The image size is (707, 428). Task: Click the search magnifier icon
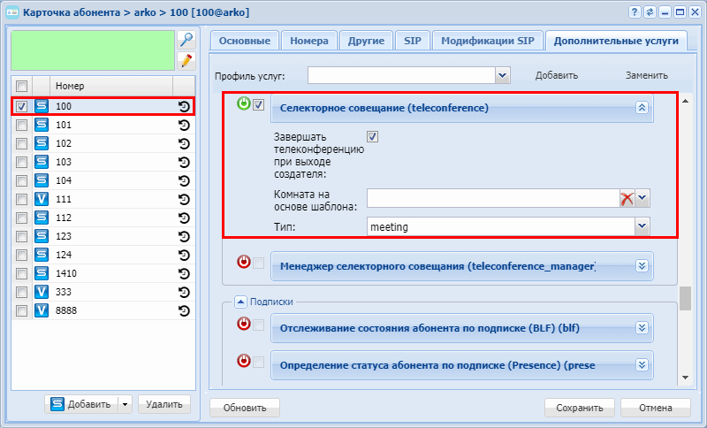tap(186, 40)
